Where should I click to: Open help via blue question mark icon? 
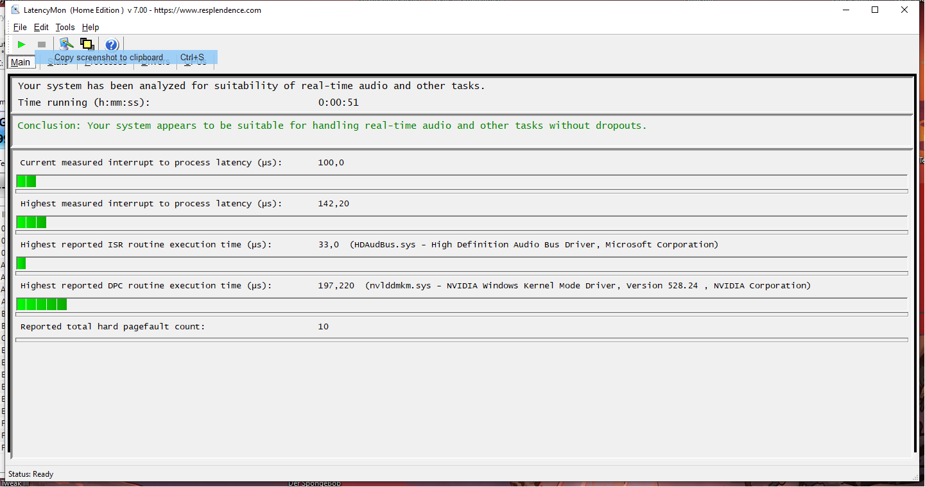tap(112, 44)
